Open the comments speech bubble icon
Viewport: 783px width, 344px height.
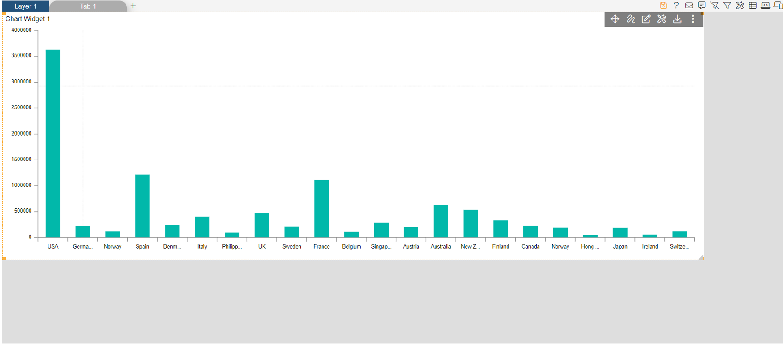click(x=702, y=6)
